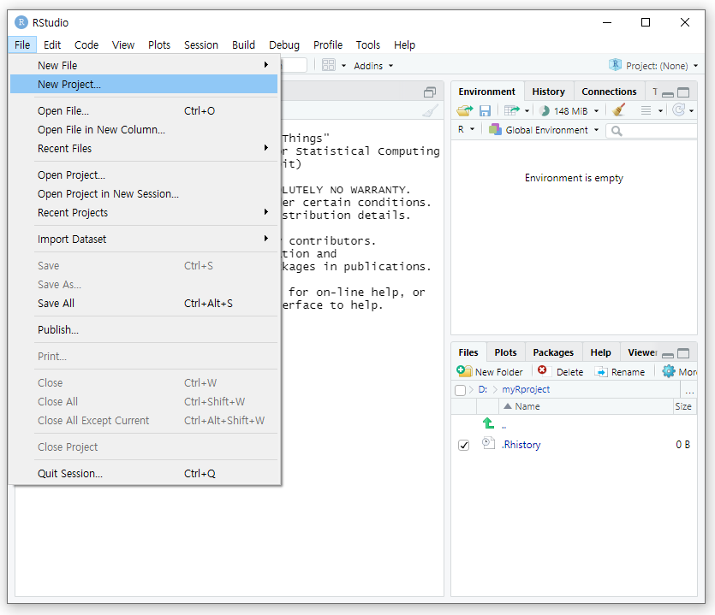Expand the New File submenu
This screenshot has width=715, height=615.
tap(144, 65)
